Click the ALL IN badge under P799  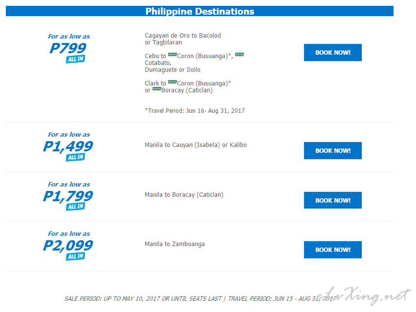[75, 59]
